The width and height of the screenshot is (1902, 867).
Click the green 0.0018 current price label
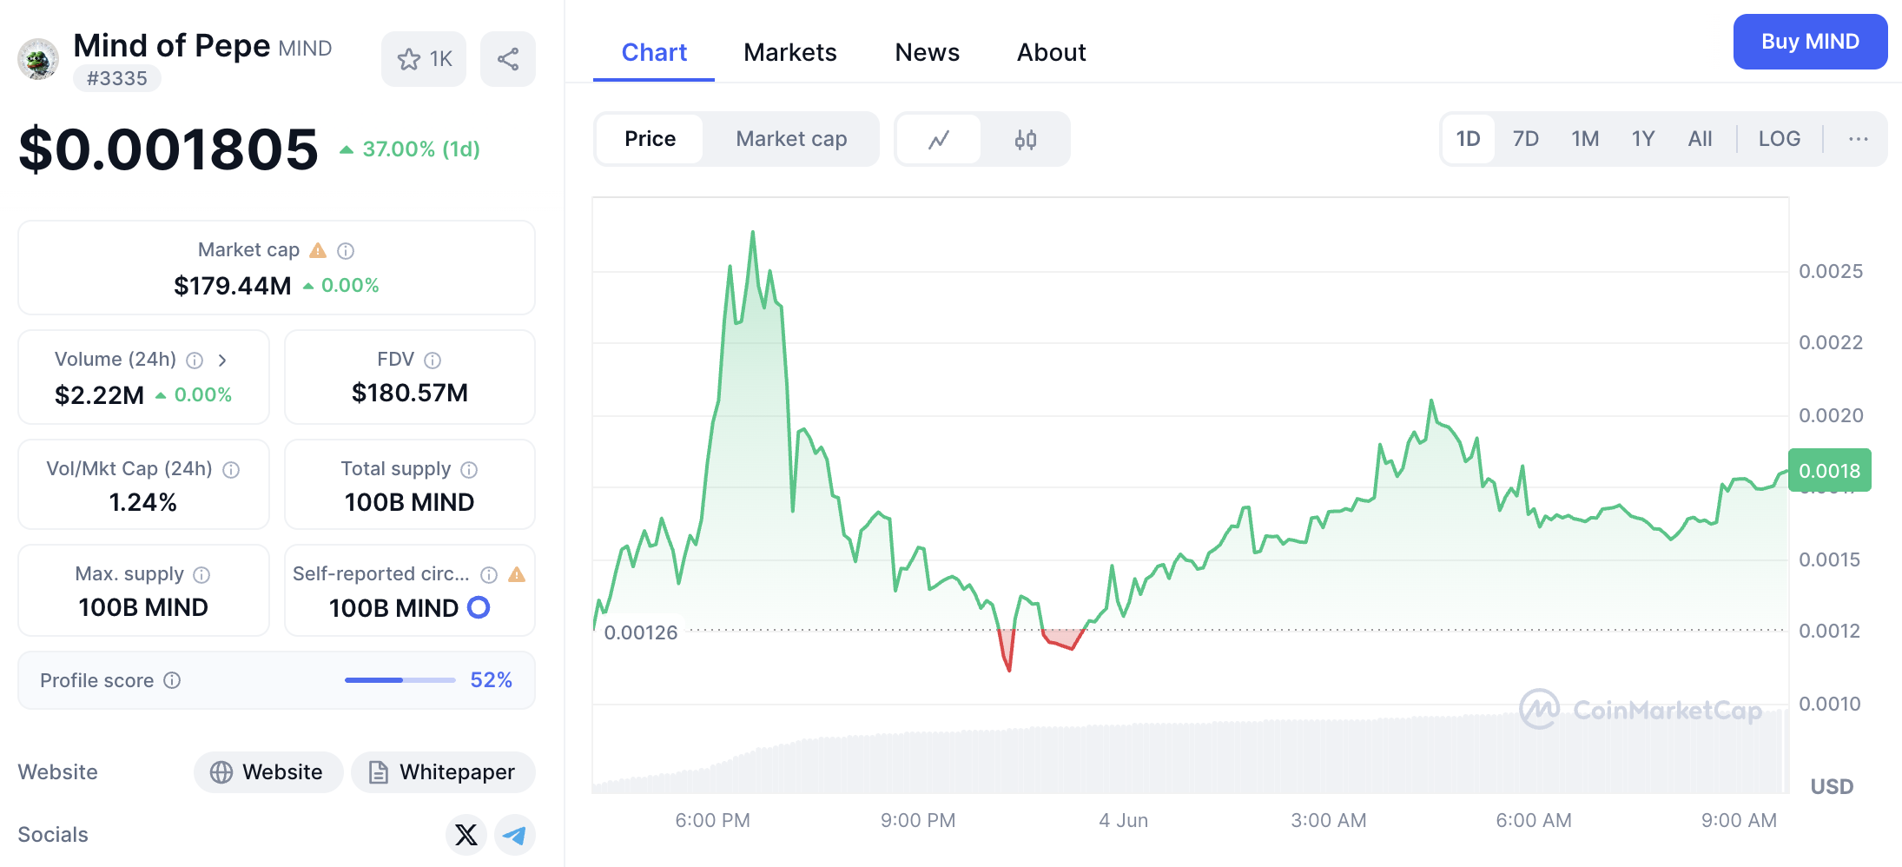pos(1830,471)
